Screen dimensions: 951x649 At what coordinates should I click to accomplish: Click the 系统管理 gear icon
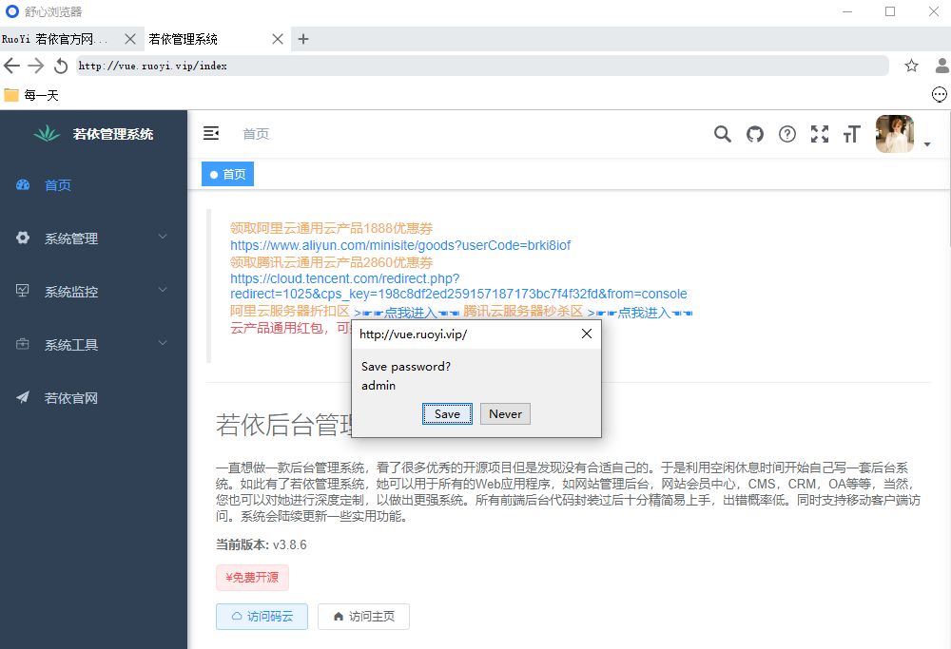[x=23, y=238]
